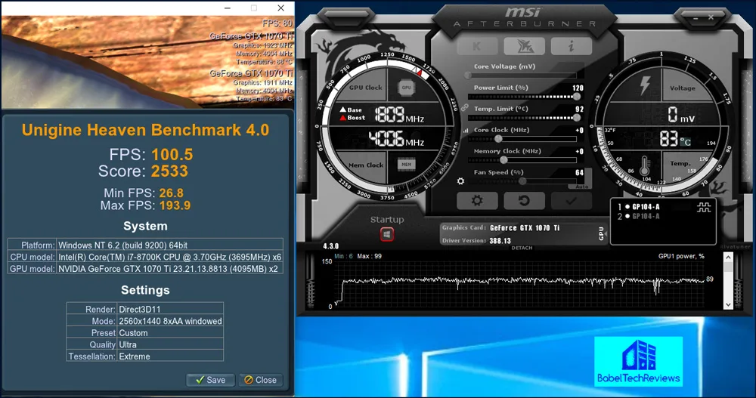Open voltage-frequency curve icon beside Core Clock
The height and width of the screenshot is (398, 756).
pos(465,130)
